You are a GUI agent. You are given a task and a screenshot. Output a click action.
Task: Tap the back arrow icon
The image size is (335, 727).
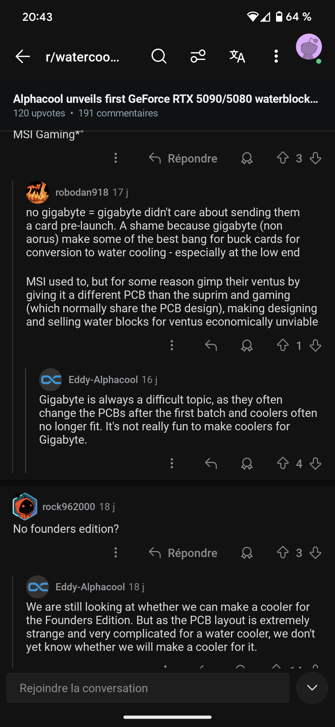[23, 57]
